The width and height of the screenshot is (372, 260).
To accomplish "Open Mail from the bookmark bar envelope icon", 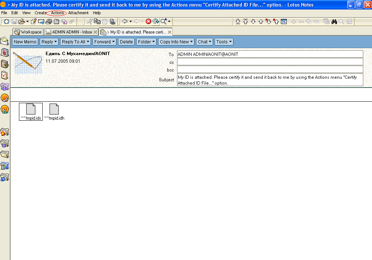I will 4,41.
